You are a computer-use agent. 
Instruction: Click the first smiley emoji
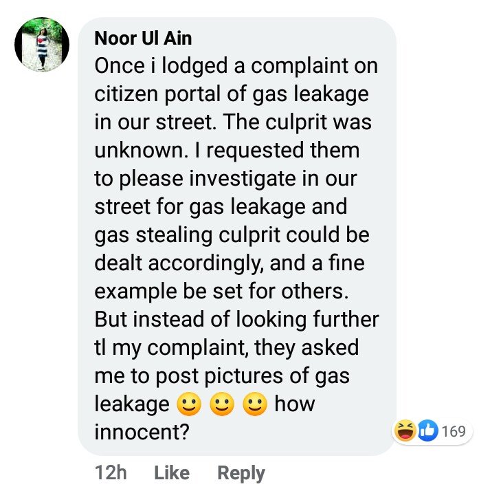point(188,405)
